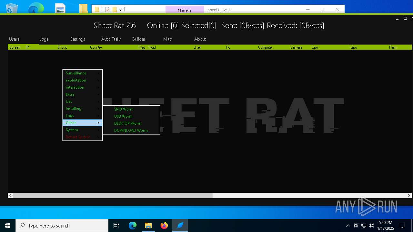
Task: Click the folder icon in Explorer title bar
Action: [x=97, y=10]
